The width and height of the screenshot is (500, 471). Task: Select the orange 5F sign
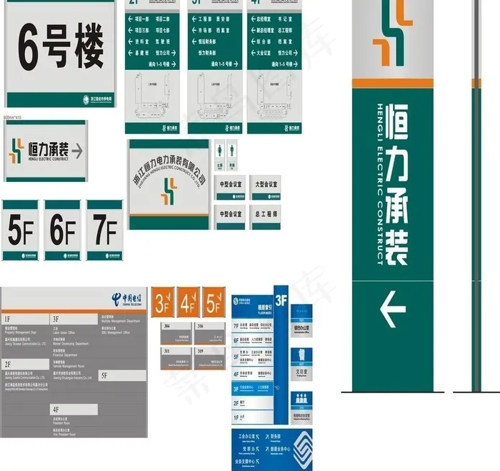tap(214, 303)
